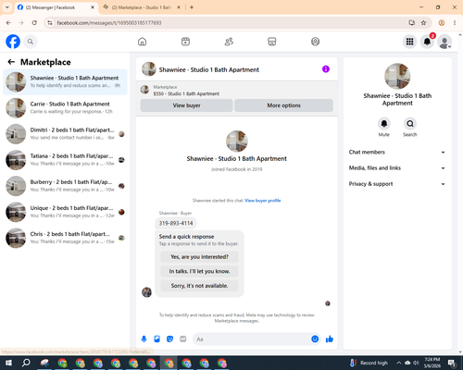The height and width of the screenshot is (370, 463).
Task: View site information icon in address bar
Action: (50, 23)
